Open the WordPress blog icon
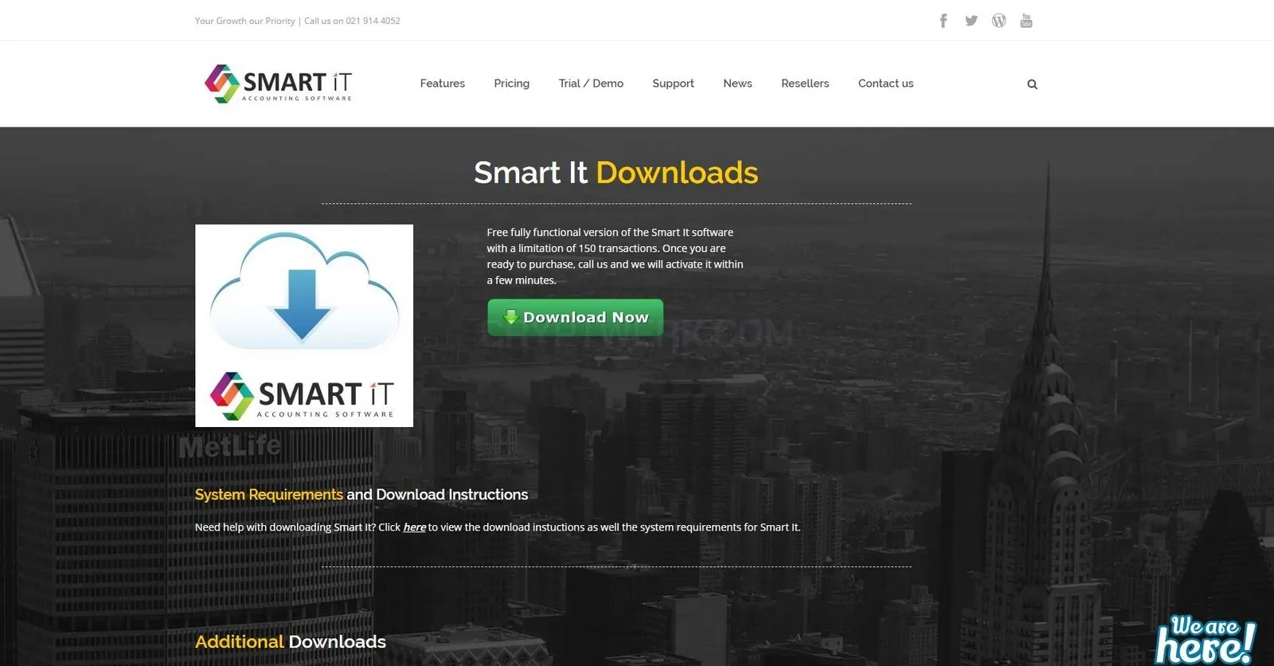 tap(998, 21)
